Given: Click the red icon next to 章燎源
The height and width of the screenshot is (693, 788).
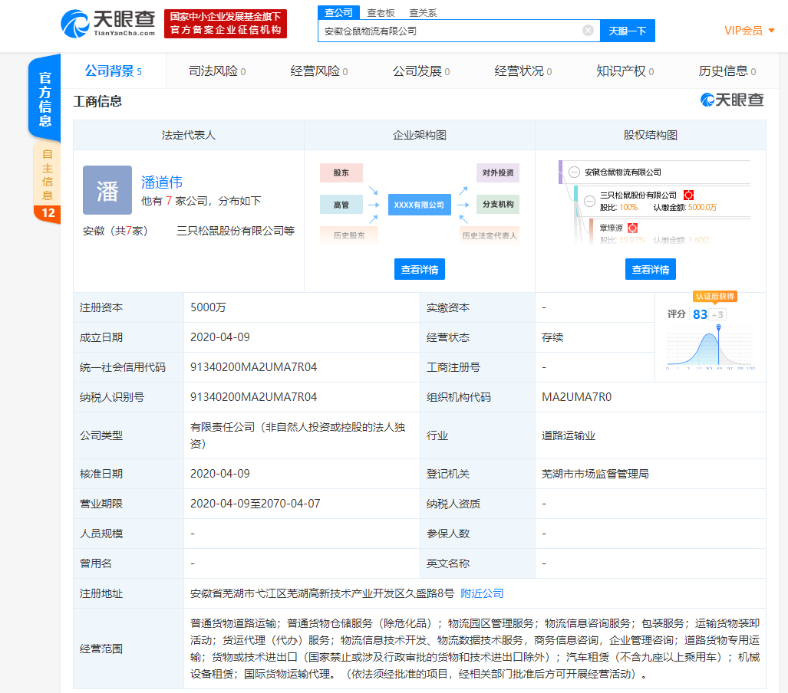Looking at the screenshot, I should [633, 228].
